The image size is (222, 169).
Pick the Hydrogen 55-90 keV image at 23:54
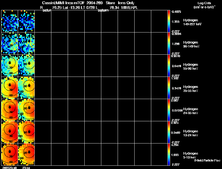click(x=26, y=65)
